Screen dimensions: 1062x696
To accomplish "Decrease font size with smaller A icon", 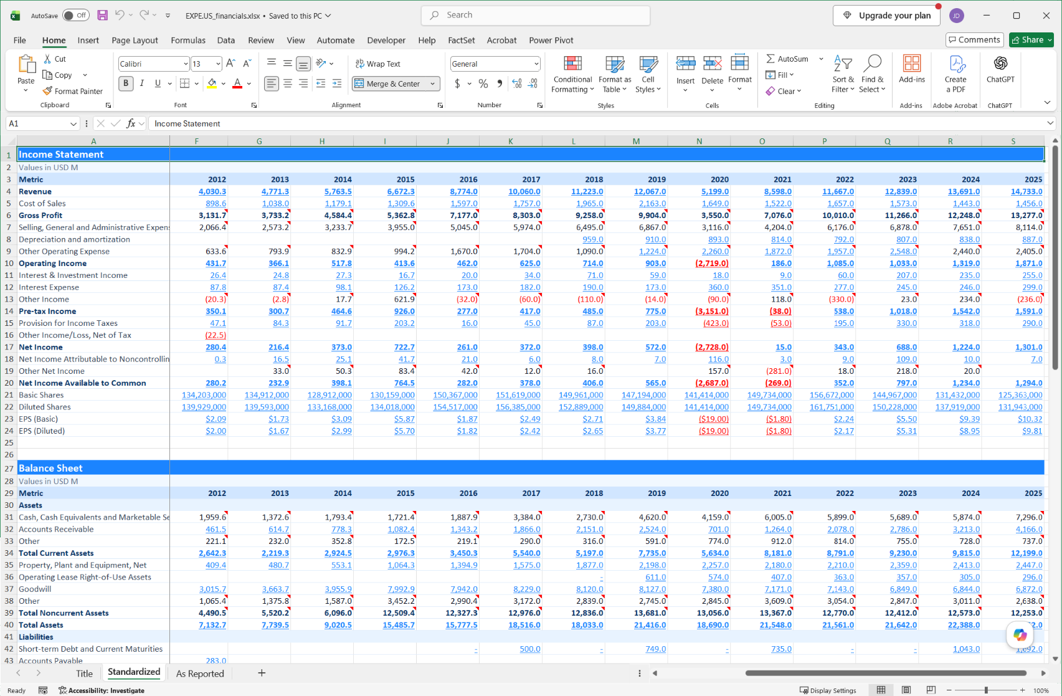I will (x=247, y=64).
